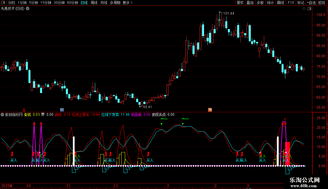The image size is (328, 189).
Task: Click month 12 on the time axis
Action: pos(116,186)
